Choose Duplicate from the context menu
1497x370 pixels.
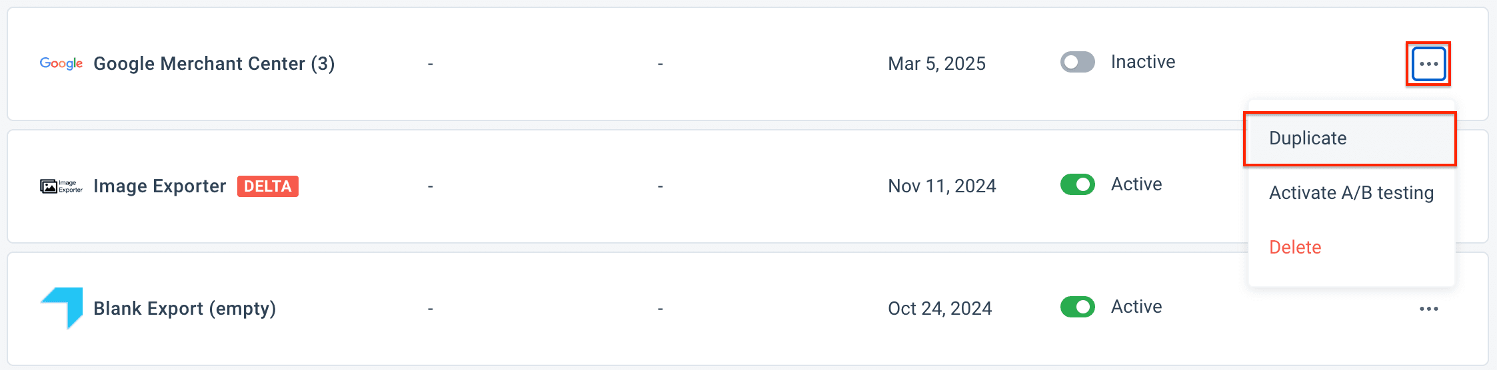pos(1308,138)
